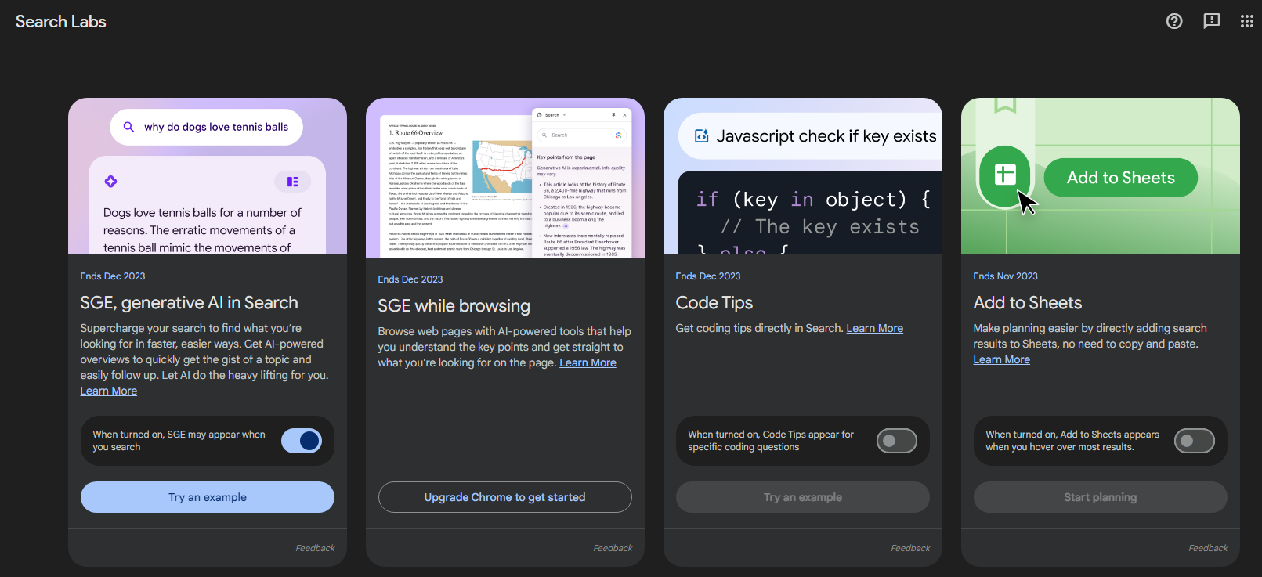Screen dimensions: 1262x577
Task: Click the green Sheets plus icon
Action: pyautogui.click(x=1004, y=175)
